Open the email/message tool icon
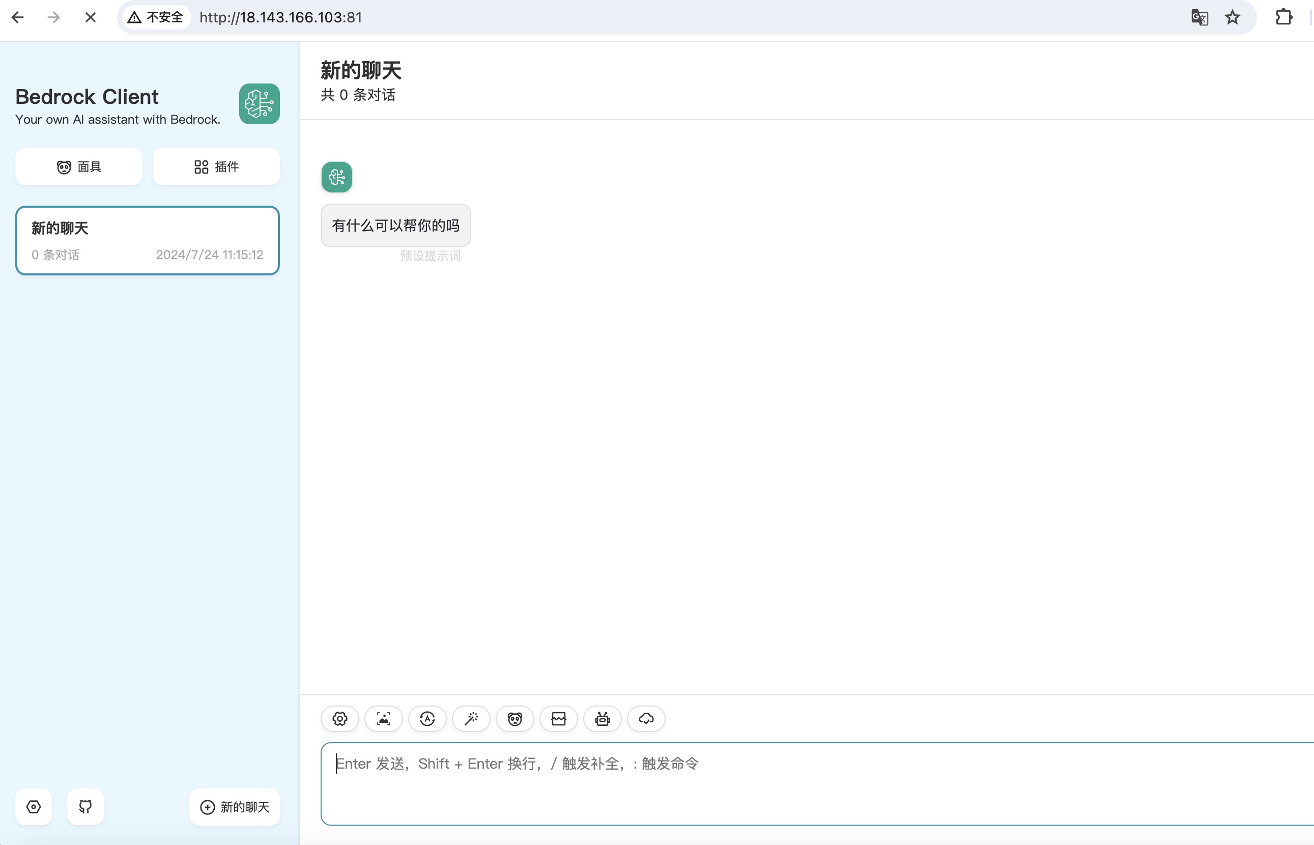Viewport: 1314px width, 845px height. pos(558,719)
